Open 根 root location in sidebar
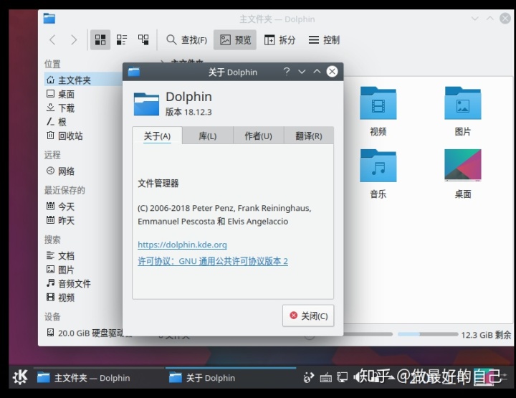The image size is (516, 398). (57, 122)
